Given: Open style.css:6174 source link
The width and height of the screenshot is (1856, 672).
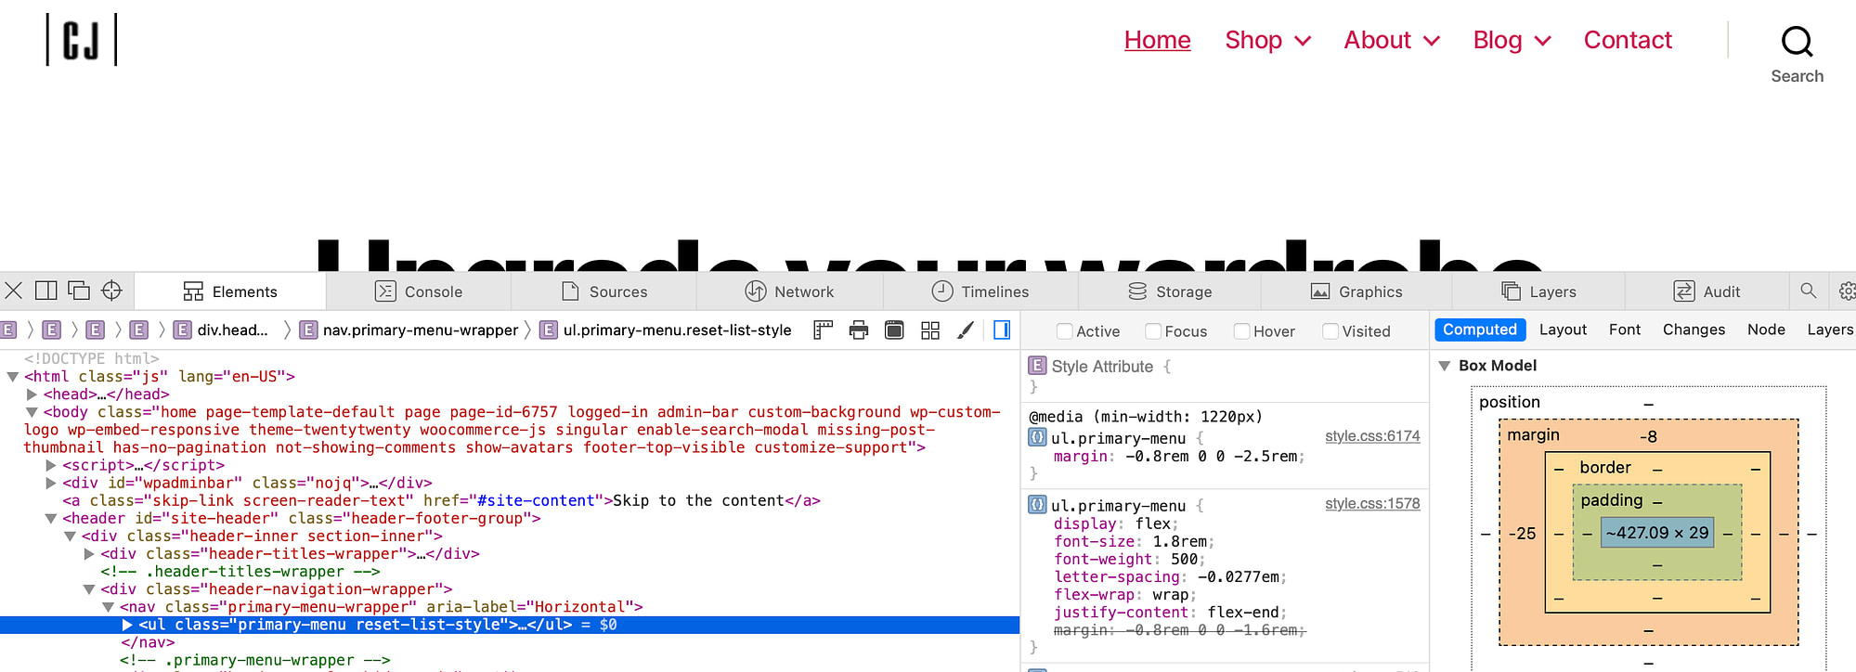Looking at the screenshot, I should click(1372, 436).
